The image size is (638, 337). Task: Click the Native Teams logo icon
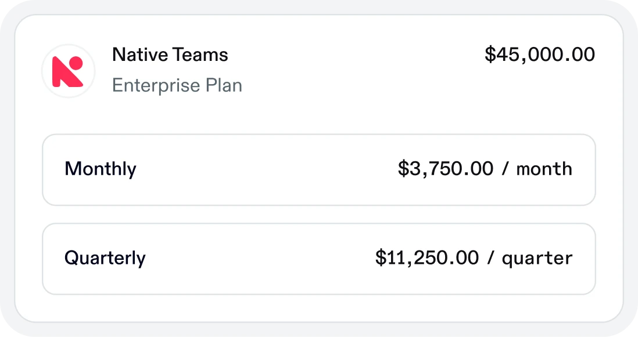tap(68, 71)
